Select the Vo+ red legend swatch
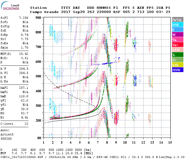 point(178,45)
